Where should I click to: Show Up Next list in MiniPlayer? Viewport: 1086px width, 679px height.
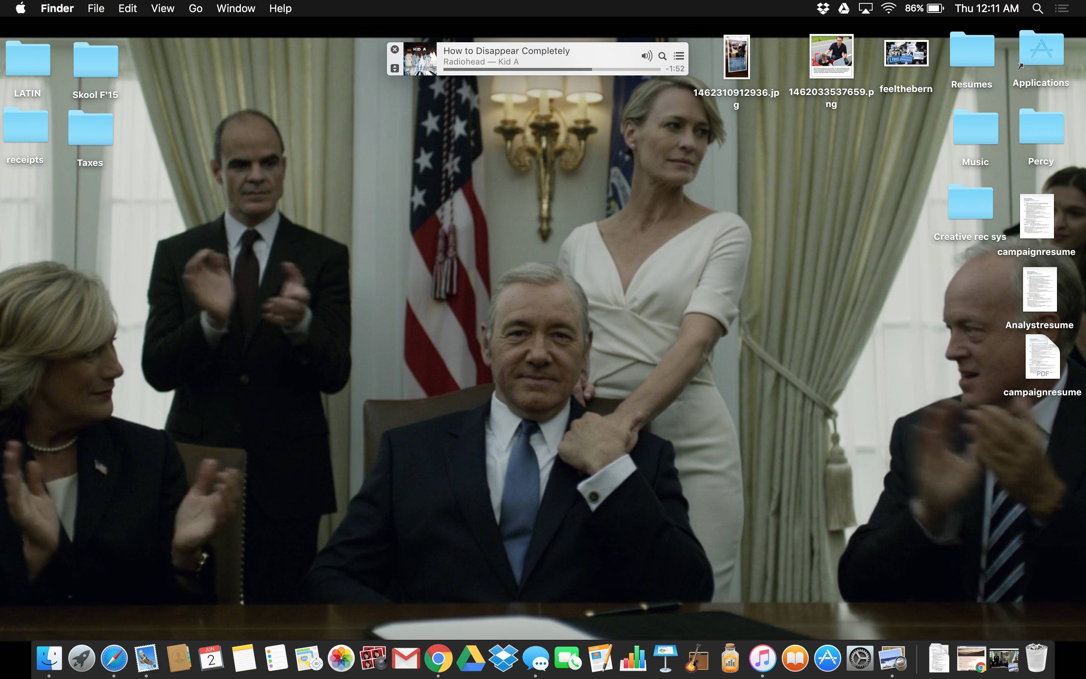[x=679, y=56]
